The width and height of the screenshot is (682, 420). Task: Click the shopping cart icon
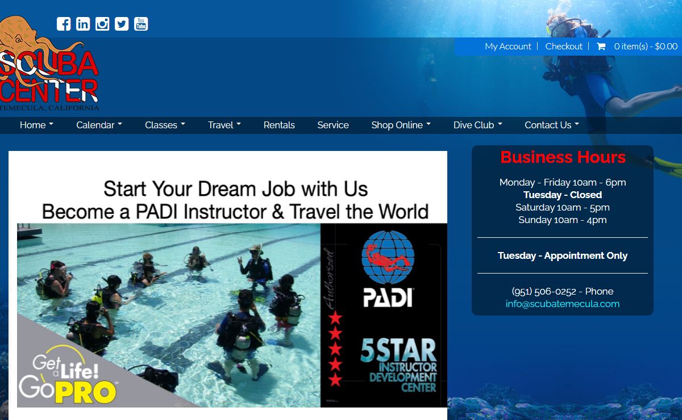(x=601, y=47)
